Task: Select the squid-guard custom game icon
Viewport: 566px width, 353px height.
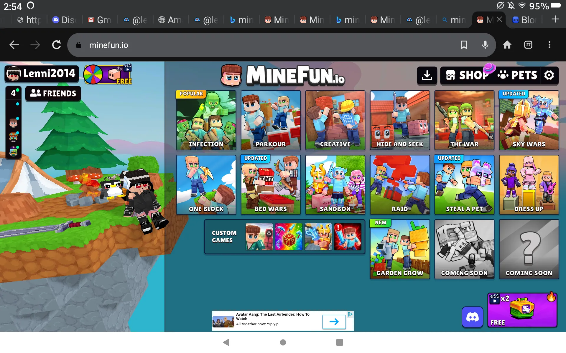Action: [259, 237]
